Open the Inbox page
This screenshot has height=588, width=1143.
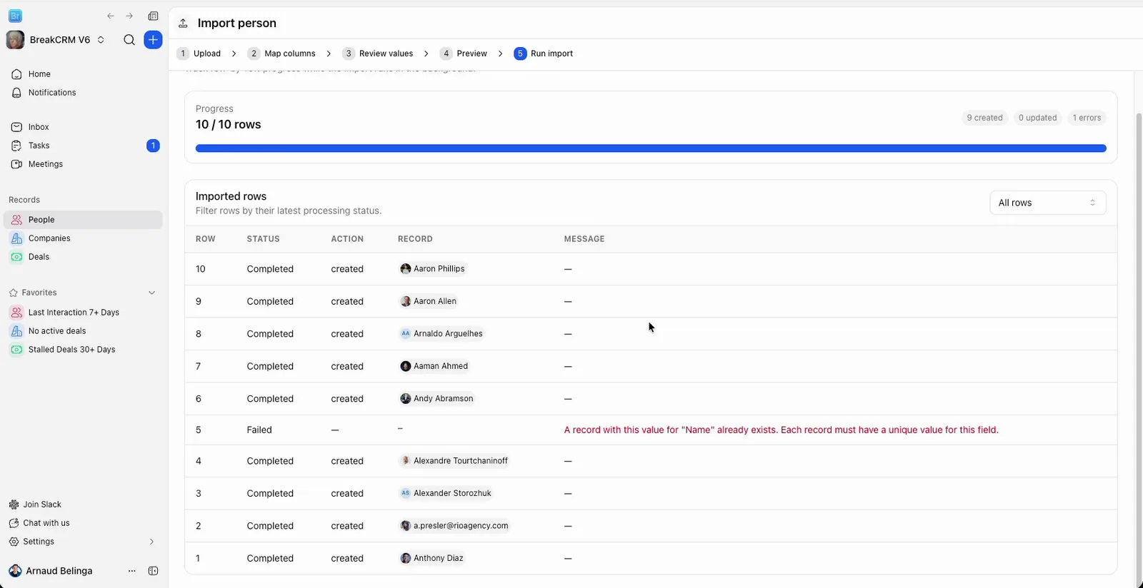click(83, 127)
